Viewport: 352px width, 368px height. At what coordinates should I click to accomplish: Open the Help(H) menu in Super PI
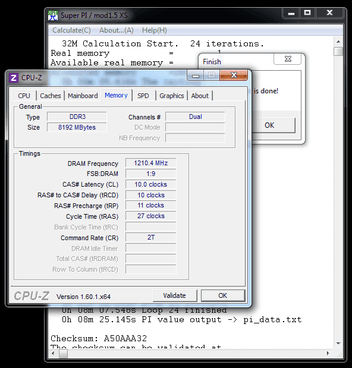[155, 30]
